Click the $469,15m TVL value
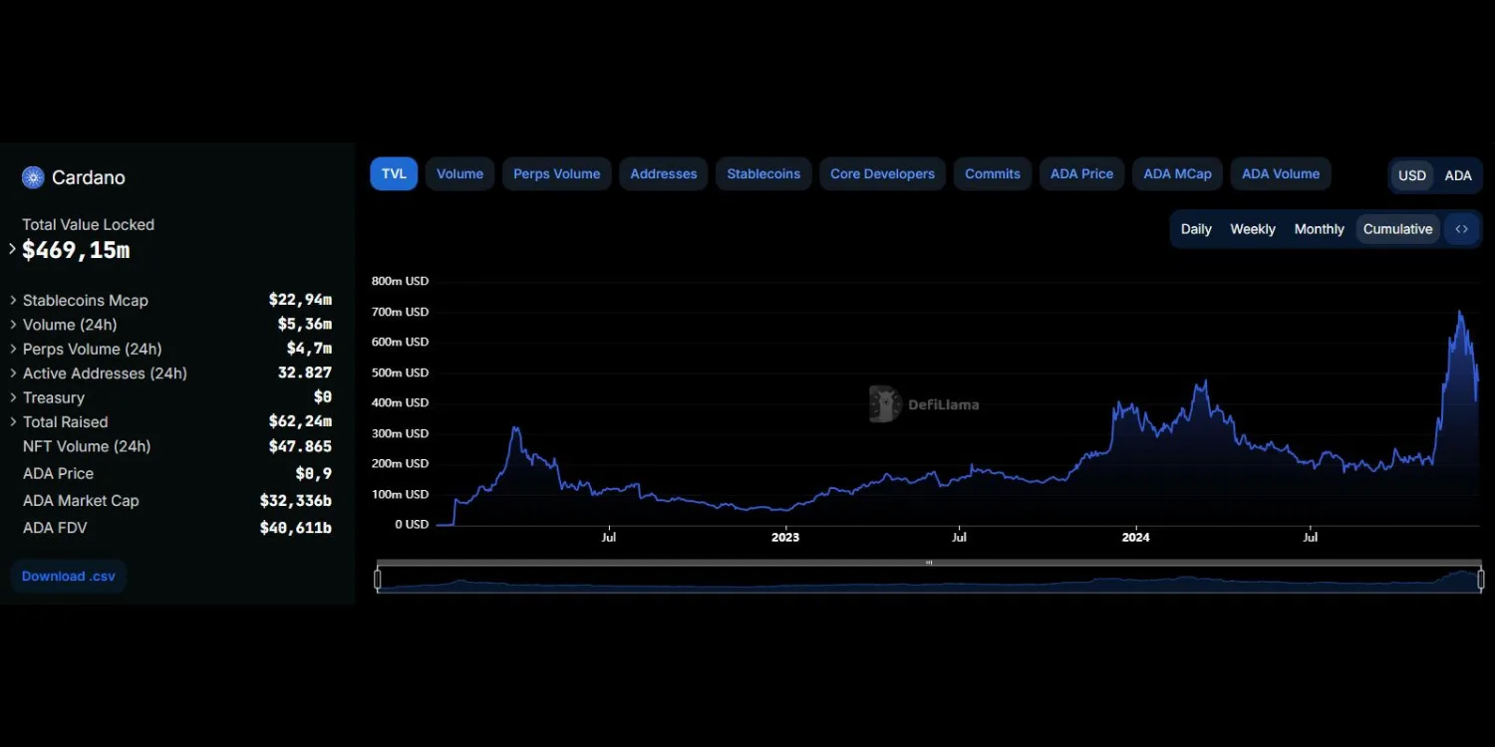Screen dimensions: 1495x747 pyautogui.click(x=76, y=250)
